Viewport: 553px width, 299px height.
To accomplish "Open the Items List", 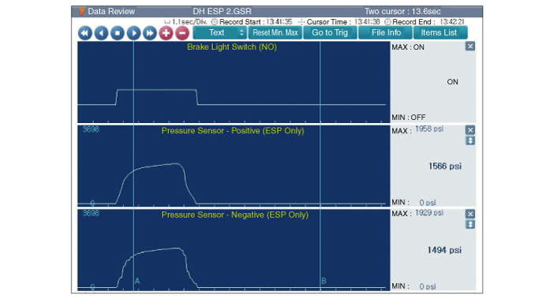I will pos(440,33).
